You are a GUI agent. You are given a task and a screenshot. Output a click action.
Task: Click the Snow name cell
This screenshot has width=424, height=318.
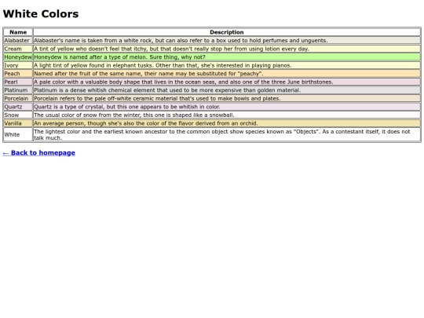pyautogui.click(x=18, y=115)
